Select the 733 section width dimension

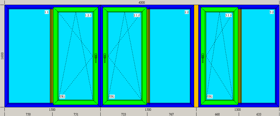pos(123,114)
